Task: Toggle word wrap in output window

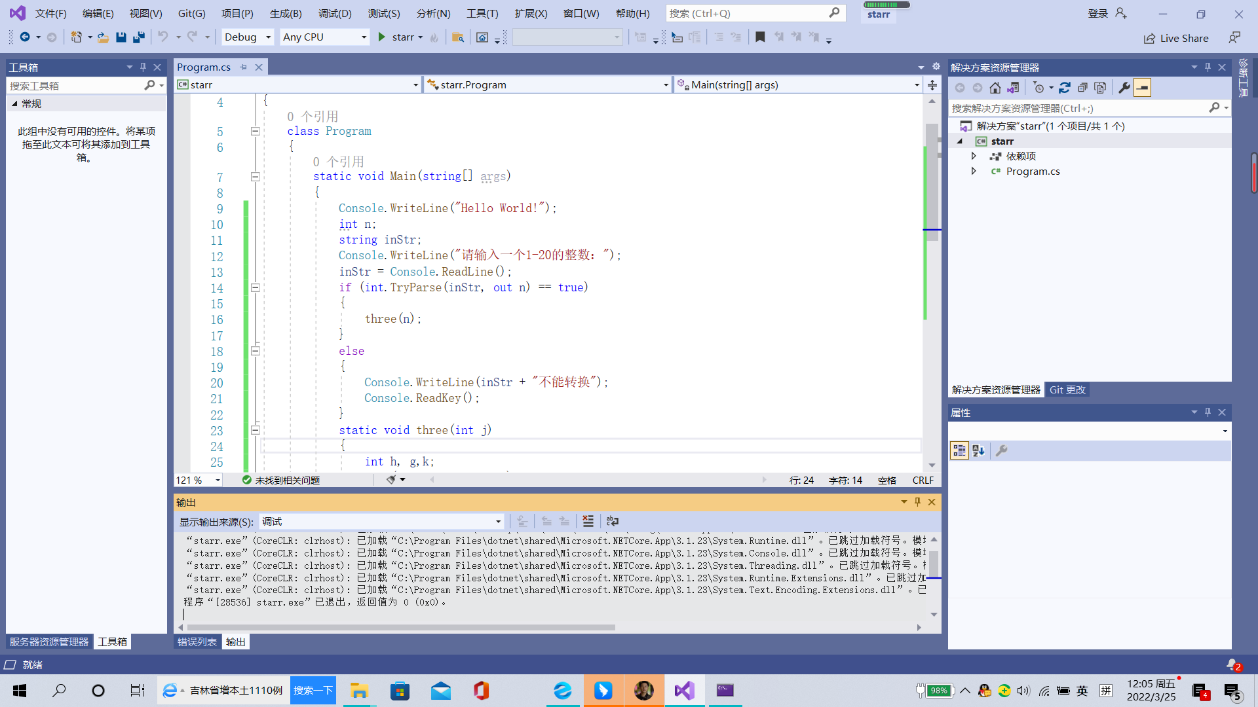Action: point(612,521)
